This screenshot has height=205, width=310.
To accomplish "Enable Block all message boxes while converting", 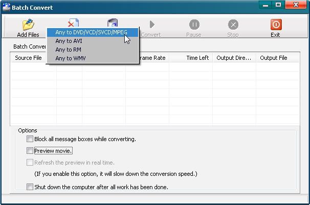I will click(x=30, y=139).
